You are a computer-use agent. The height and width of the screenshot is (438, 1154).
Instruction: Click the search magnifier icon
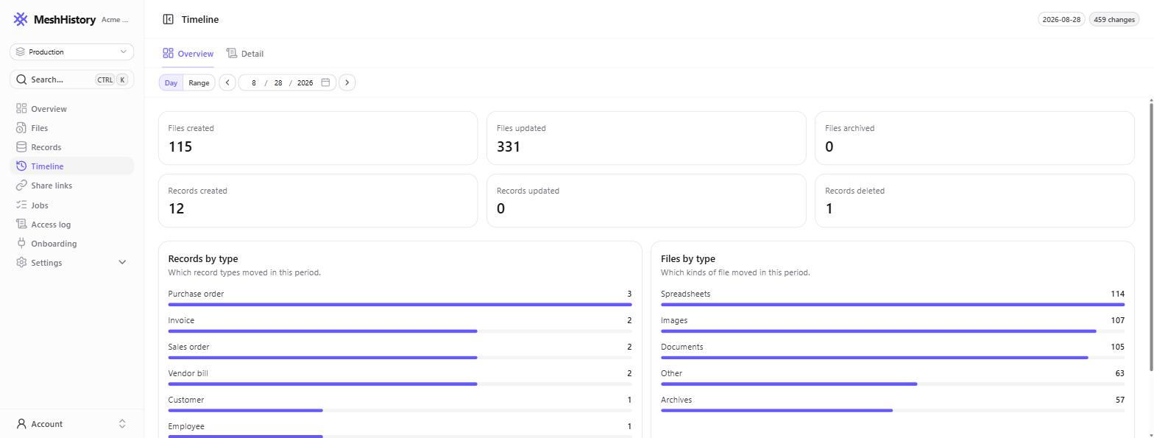coord(21,80)
